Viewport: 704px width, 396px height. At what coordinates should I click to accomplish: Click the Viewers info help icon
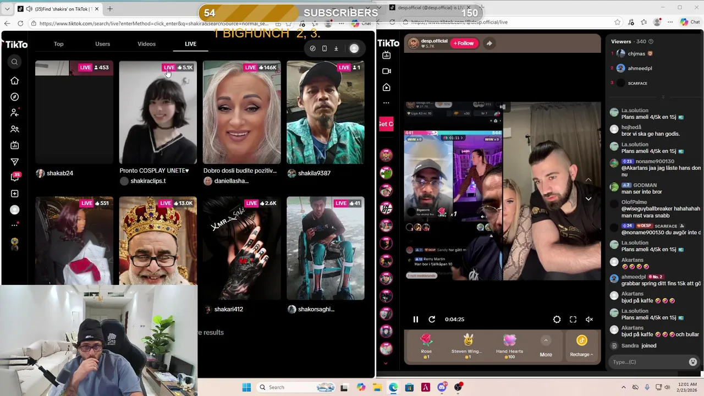(x=651, y=41)
